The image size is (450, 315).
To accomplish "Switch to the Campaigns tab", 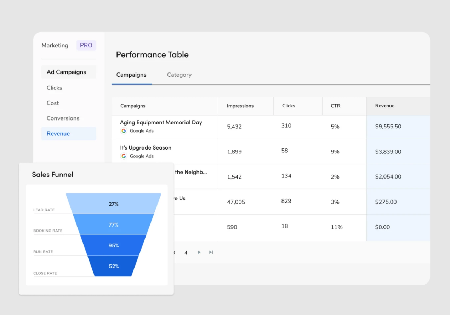I will tap(131, 75).
